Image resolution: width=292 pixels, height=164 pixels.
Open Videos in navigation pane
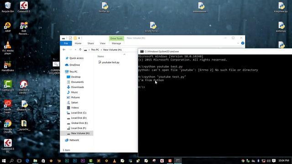(x=73, y=108)
